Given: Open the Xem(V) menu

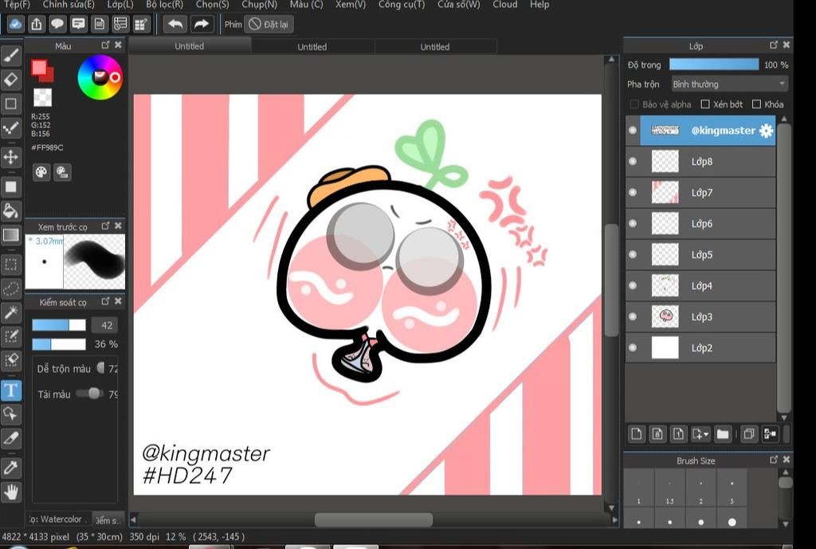Looking at the screenshot, I should (x=351, y=5).
